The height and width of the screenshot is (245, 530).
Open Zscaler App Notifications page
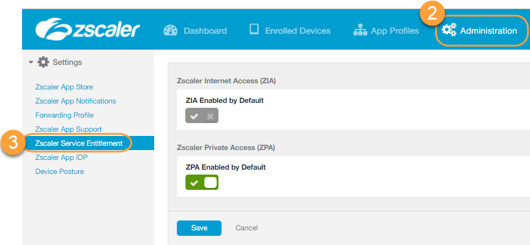click(75, 101)
